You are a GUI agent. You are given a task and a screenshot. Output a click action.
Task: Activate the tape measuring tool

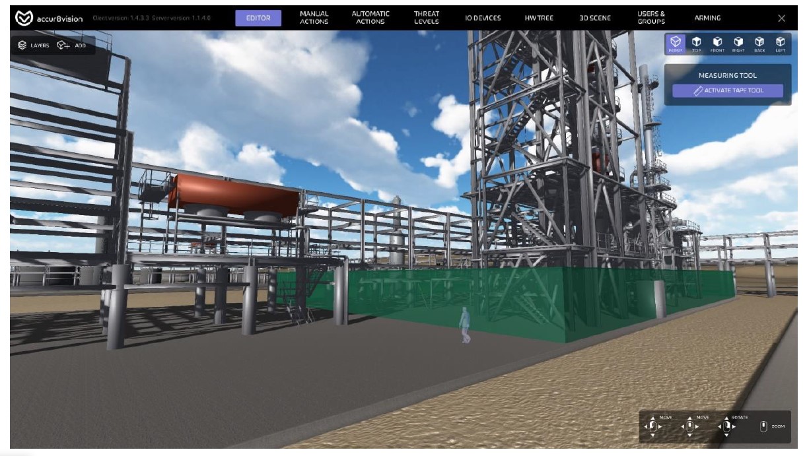click(x=728, y=90)
